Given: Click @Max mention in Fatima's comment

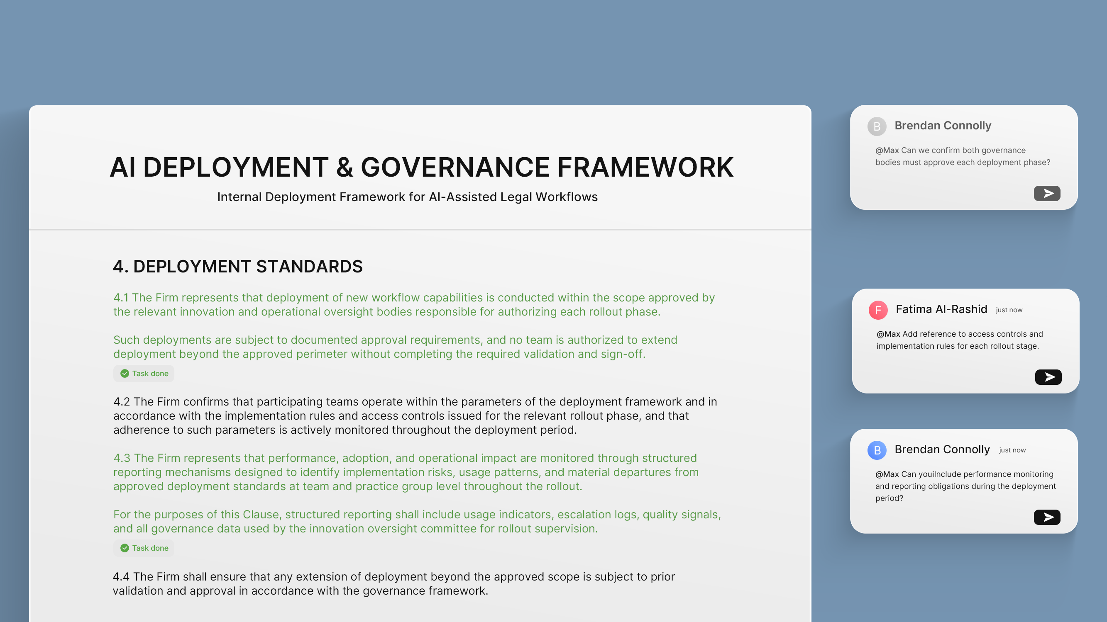Looking at the screenshot, I should (888, 334).
